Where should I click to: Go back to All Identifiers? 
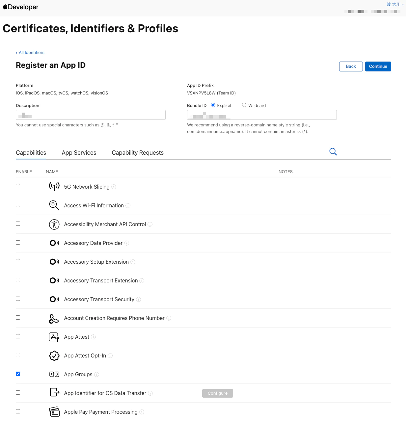pyautogui.click(x=30, y=53)
